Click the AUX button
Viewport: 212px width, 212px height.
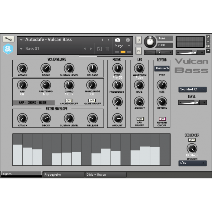tap(208, 46)
